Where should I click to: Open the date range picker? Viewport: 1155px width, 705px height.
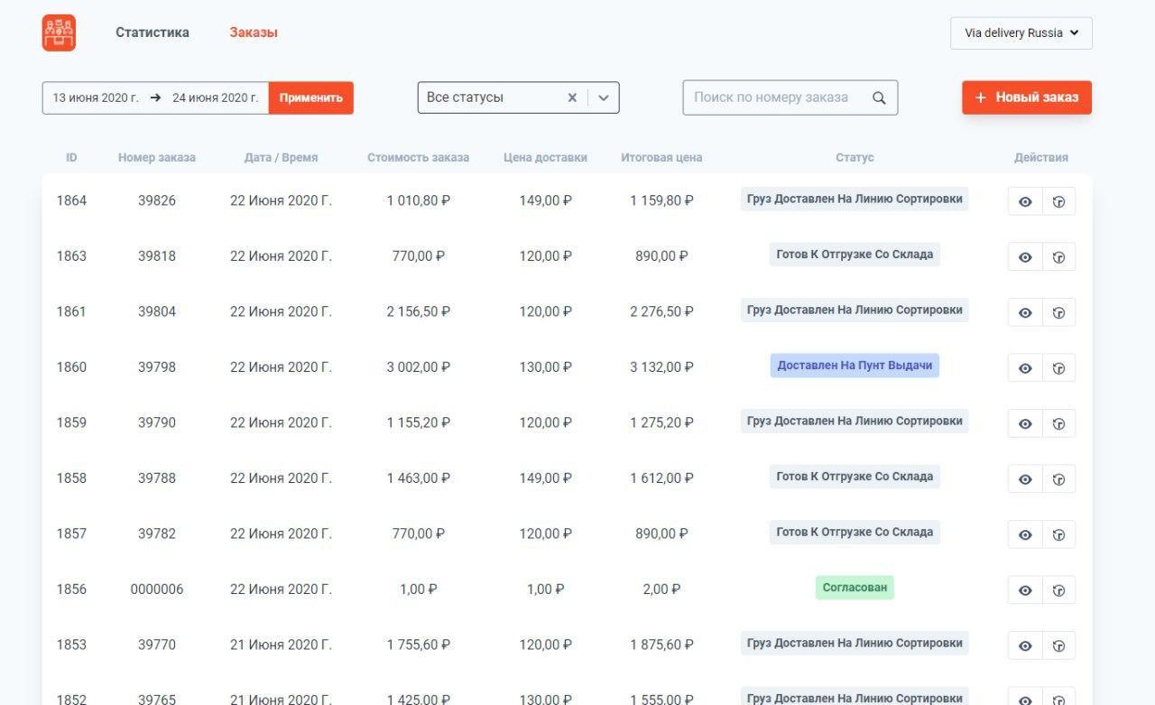point(155,97)
